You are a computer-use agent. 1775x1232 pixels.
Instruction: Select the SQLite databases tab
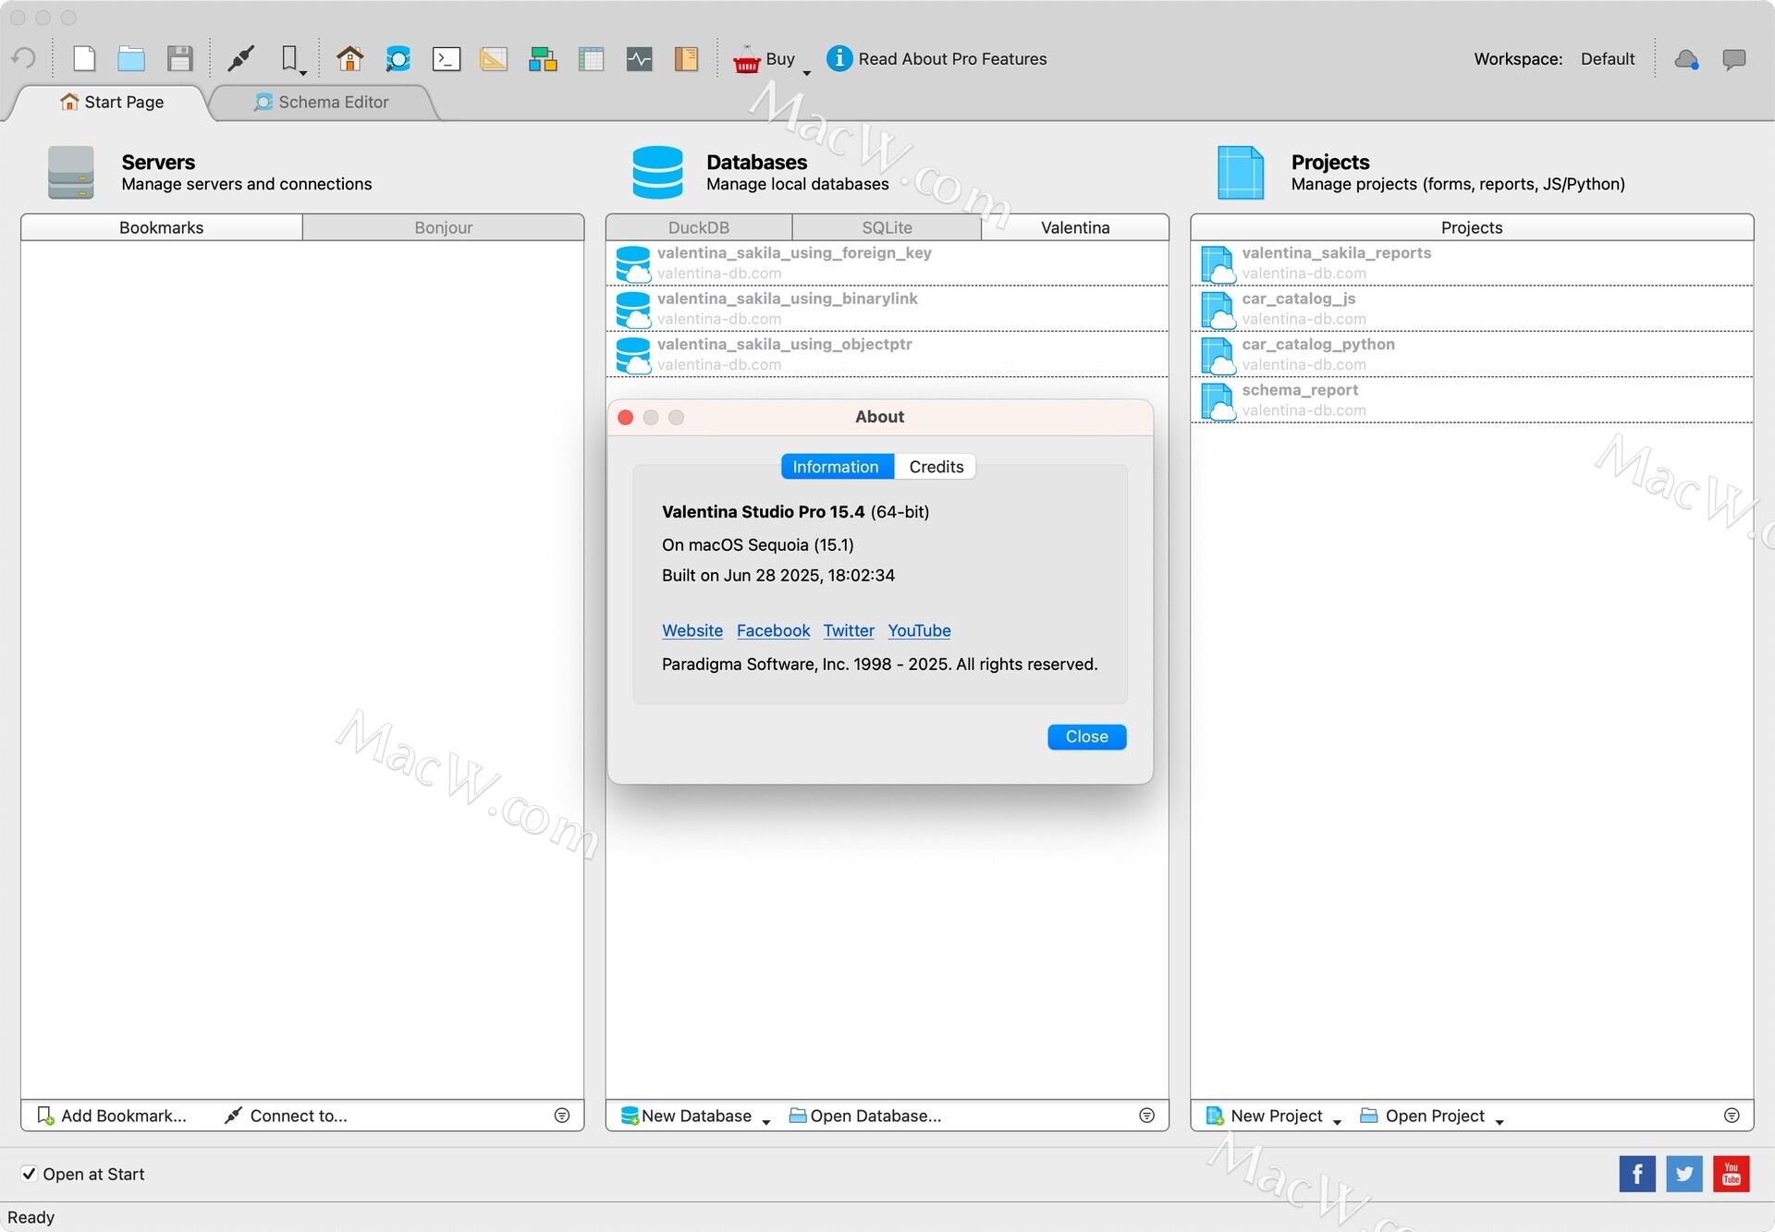pos(887,227)
